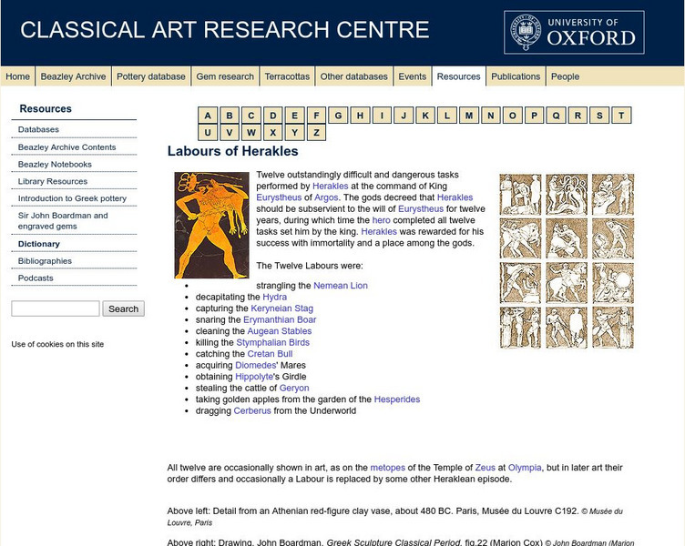Click dictionary letter W
Viewport: 685px width, 546px height.
[251, 132]
